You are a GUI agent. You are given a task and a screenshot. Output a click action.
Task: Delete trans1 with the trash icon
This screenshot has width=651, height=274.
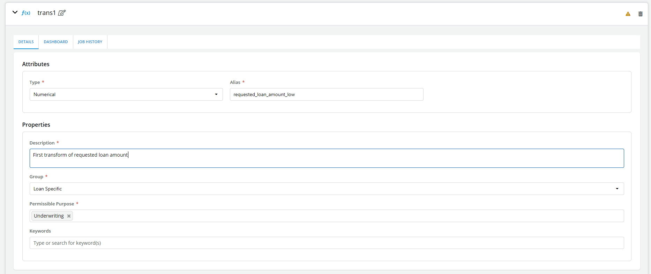[x=641, y=14]
